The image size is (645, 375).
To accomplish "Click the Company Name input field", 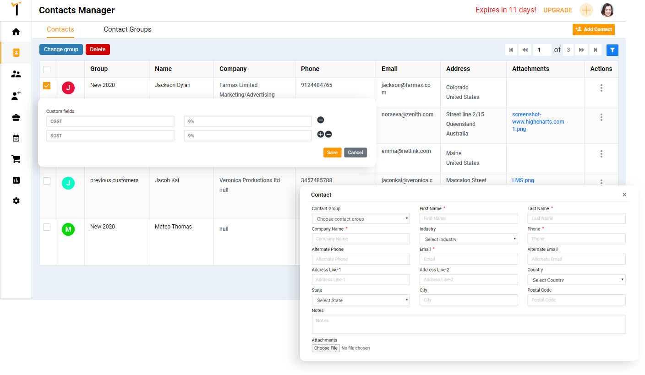I will [361, 239].
